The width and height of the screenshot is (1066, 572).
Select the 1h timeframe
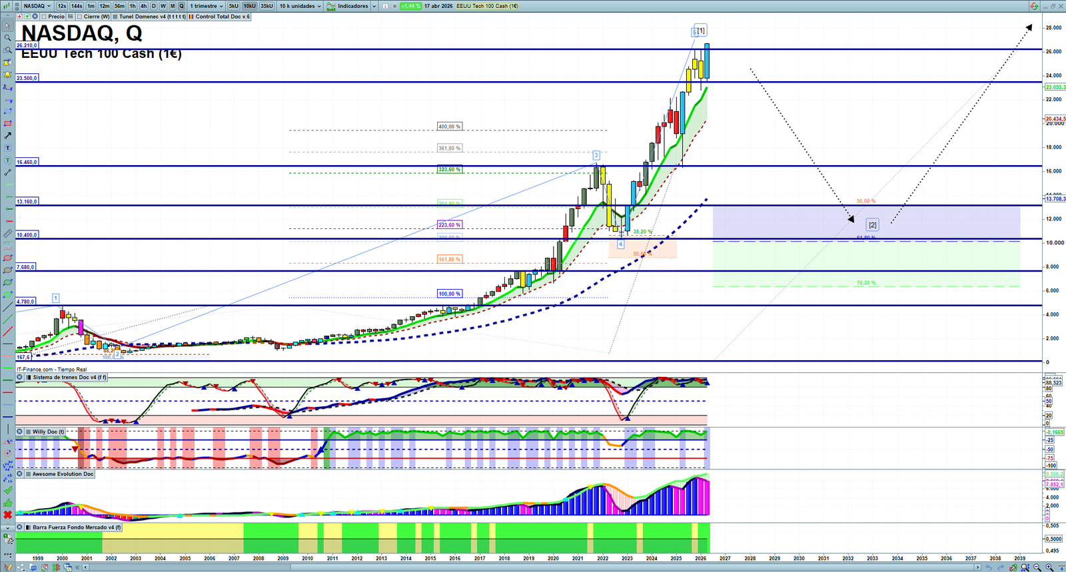coord(133,6)
